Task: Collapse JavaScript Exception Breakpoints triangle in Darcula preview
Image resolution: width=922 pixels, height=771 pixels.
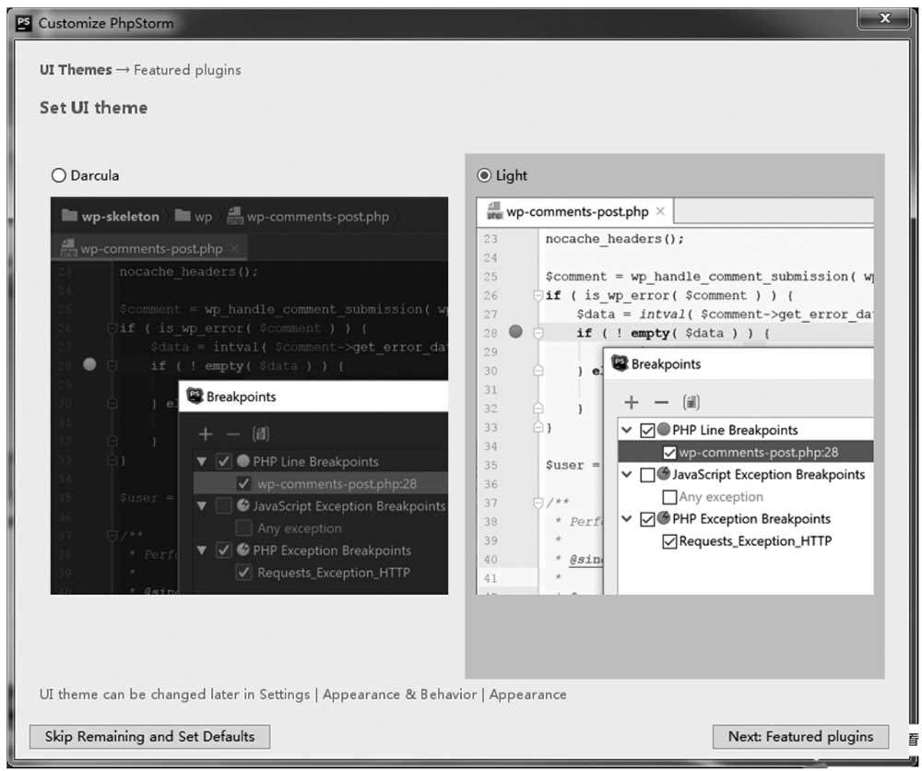Action: tap(202, 505)
